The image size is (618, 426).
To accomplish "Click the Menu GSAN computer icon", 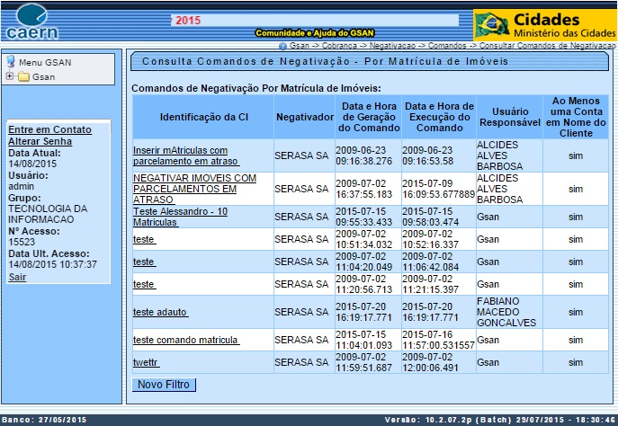I will point(11,62).
